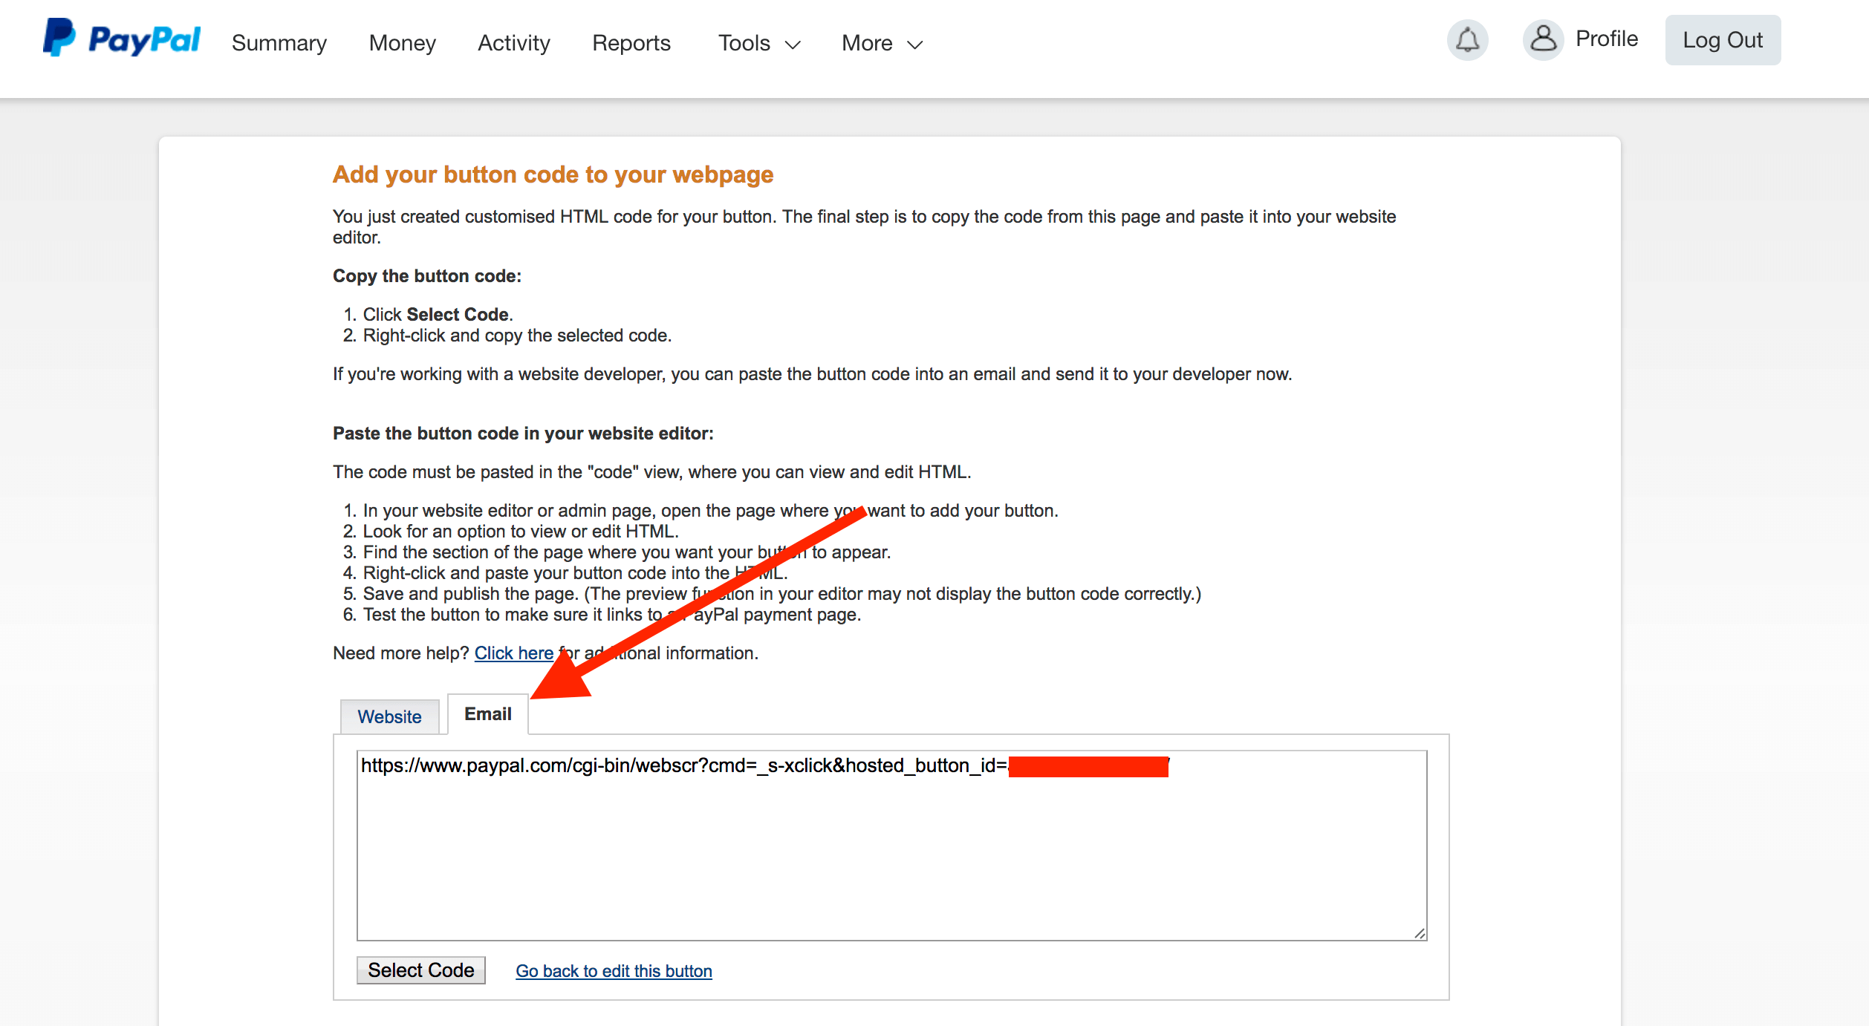The width and height of the screenshot is (1869, 1026).
Task: Select the Email tab
Action: (x=487, y=714)
